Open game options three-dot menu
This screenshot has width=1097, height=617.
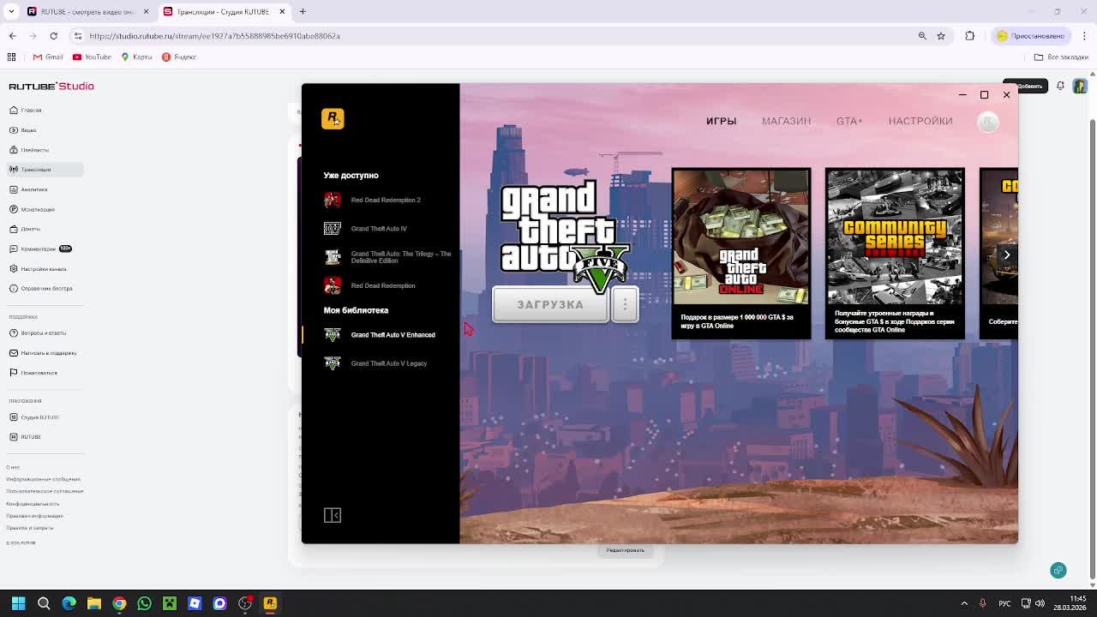625,305
